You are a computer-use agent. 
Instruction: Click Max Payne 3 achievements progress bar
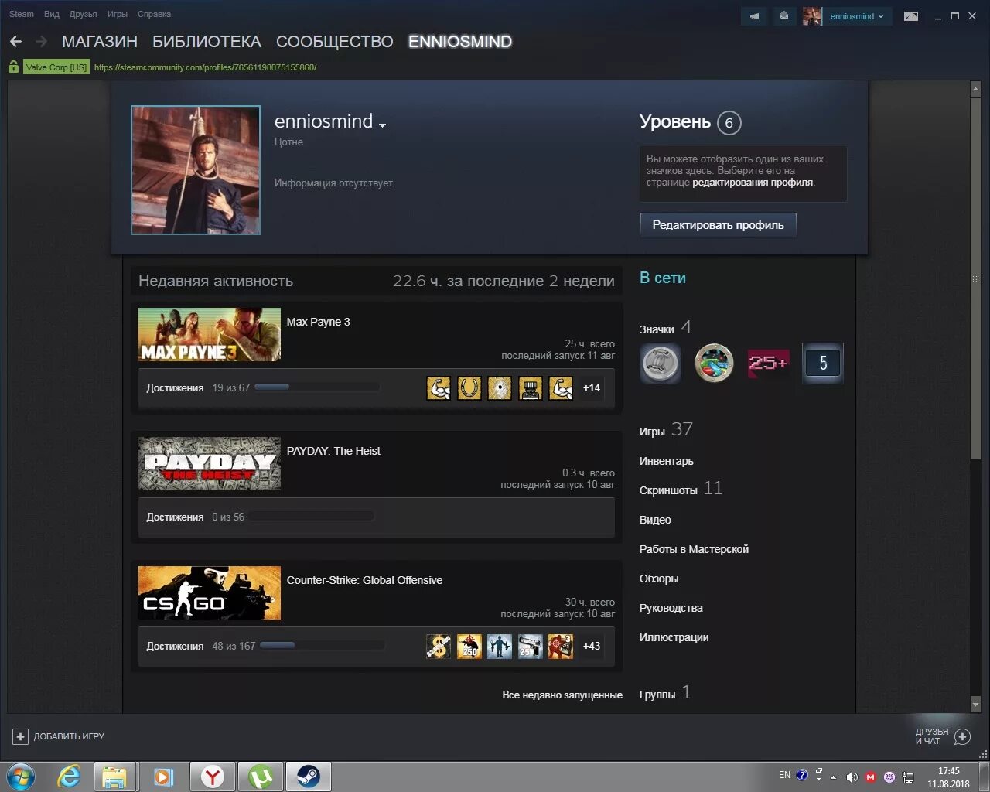click(x=317, y=387)
